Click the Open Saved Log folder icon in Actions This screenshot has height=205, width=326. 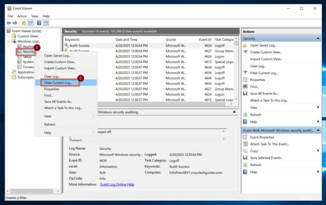(x=245, y=45)
